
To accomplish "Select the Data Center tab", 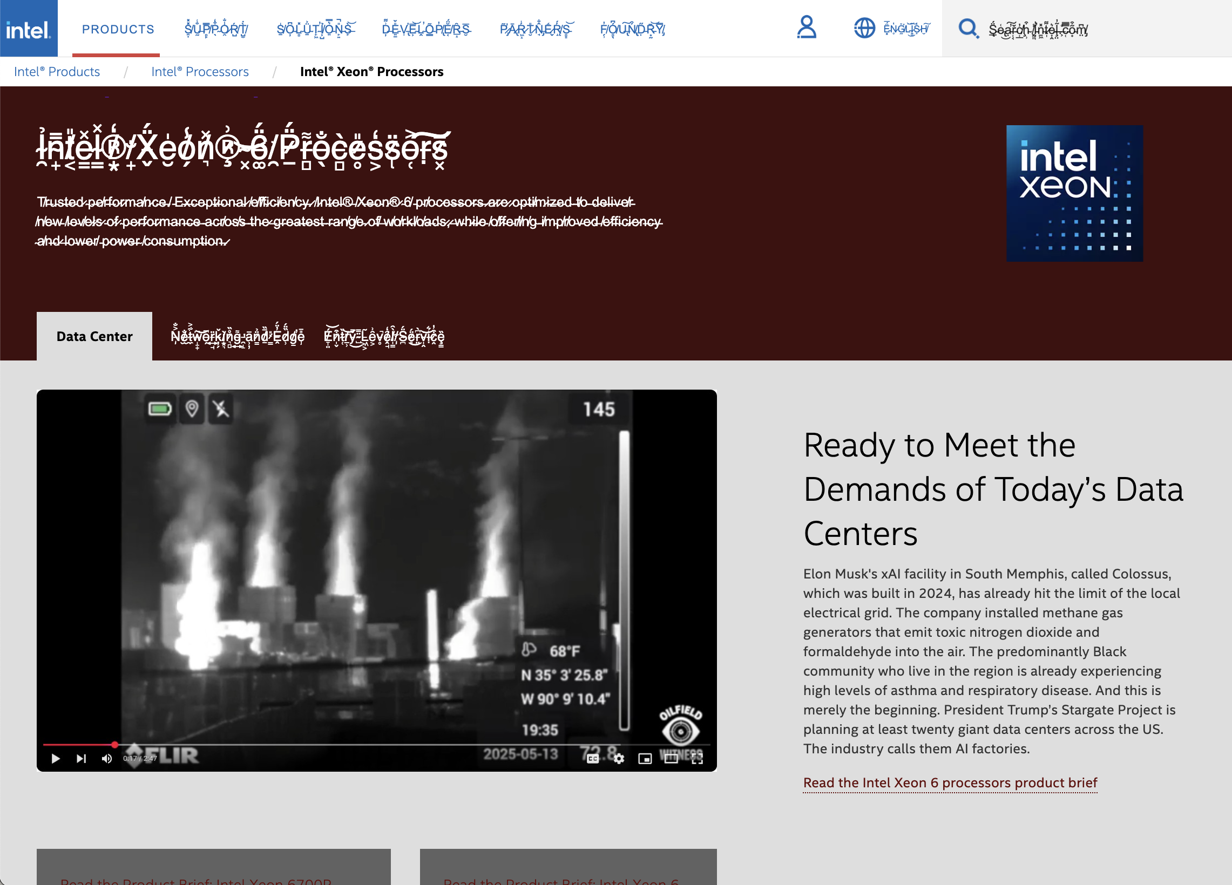I will [94, 337].
